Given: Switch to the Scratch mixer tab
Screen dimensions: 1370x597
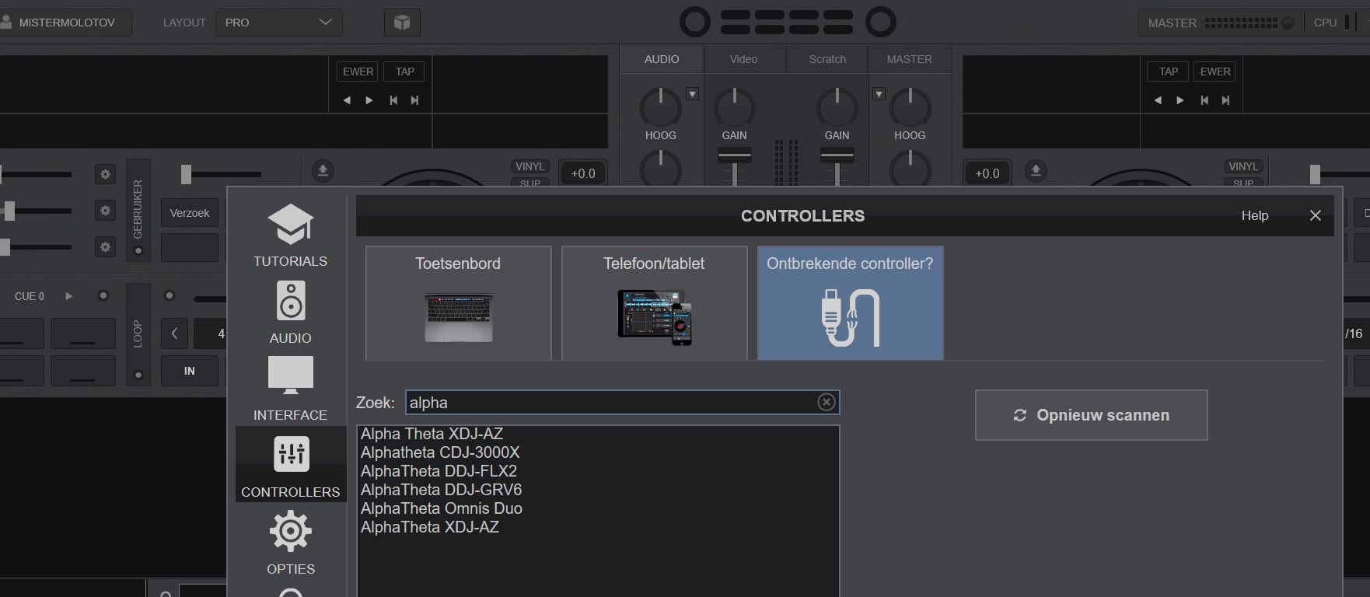Looking at the screenshot, I should click(x=827, y=59).
